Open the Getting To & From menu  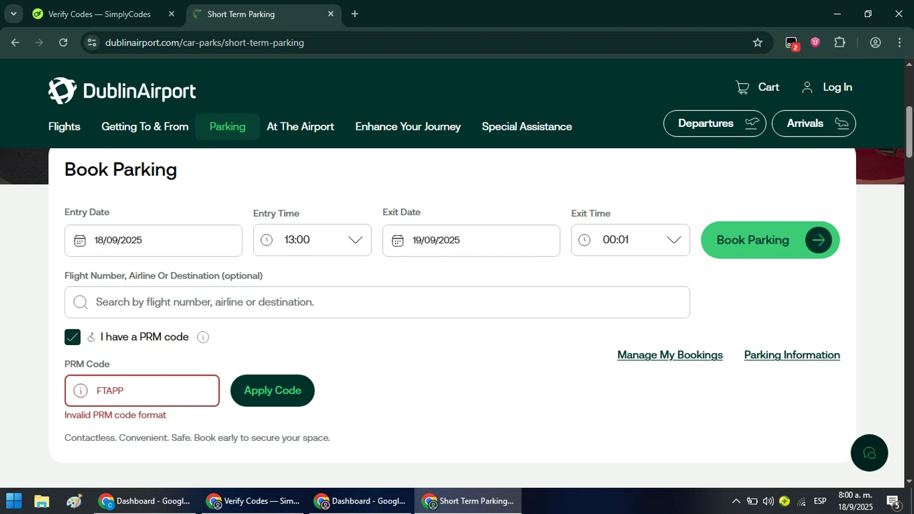pos(145,127)
